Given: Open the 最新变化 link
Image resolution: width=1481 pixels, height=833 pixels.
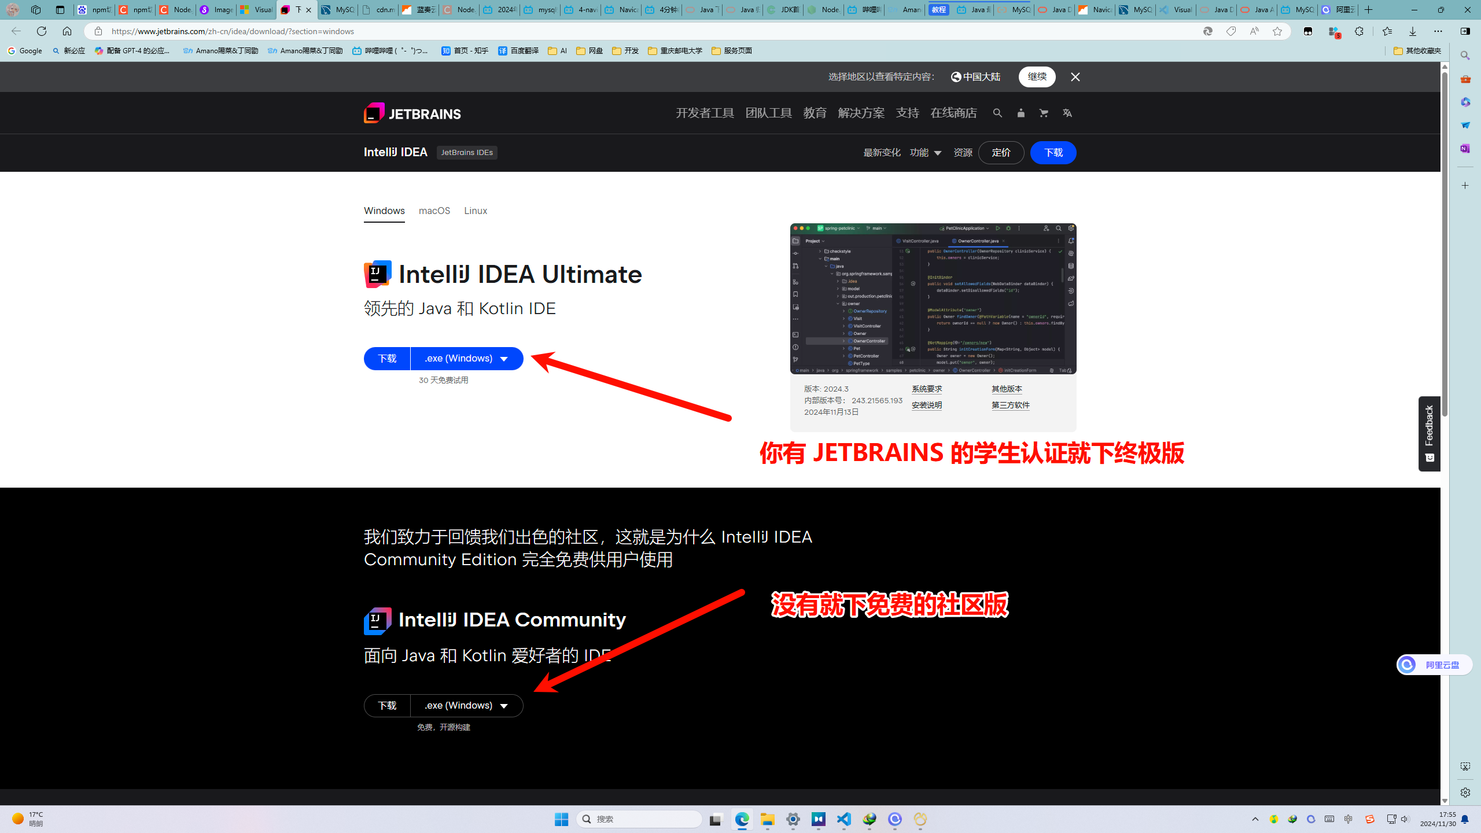Looking at the screenshot, I should pyautogui.click(x=882, y=153).
